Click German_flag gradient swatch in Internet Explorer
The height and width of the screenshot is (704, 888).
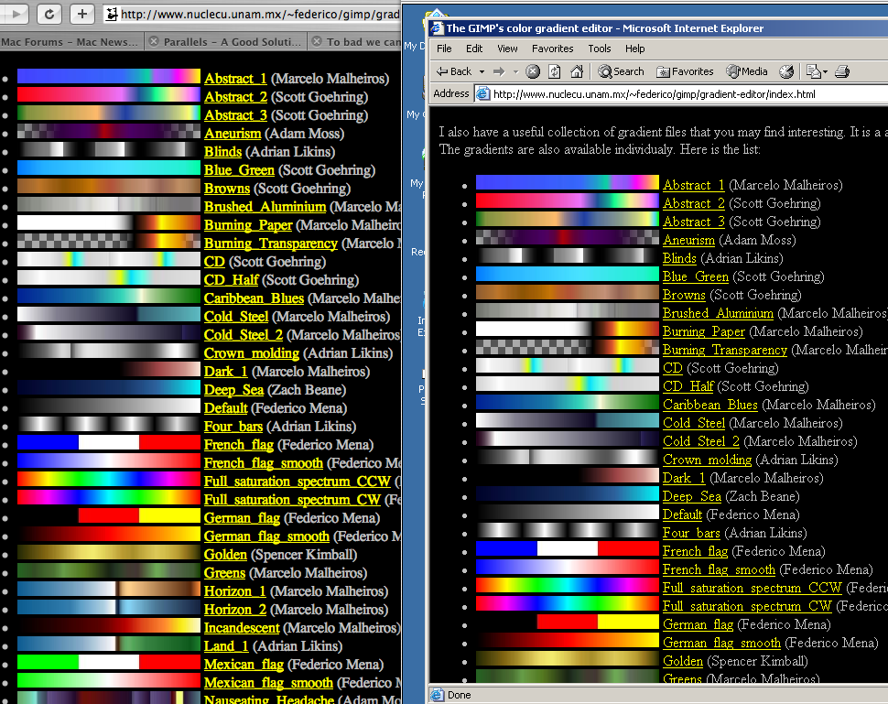[568, 622]
